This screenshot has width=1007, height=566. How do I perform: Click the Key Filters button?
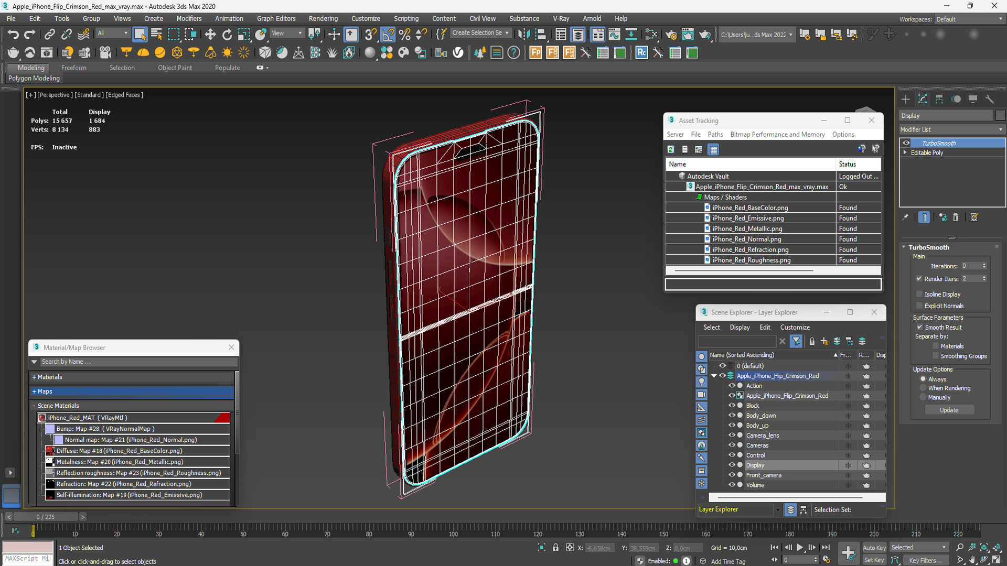(x=926, y=560)
